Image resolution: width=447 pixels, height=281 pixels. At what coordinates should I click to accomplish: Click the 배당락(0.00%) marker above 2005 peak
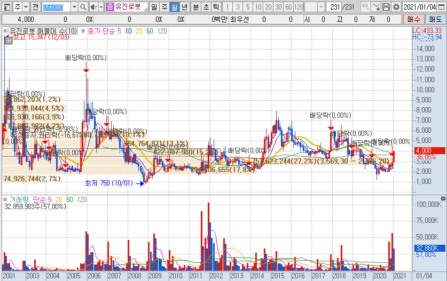point(86,58)
